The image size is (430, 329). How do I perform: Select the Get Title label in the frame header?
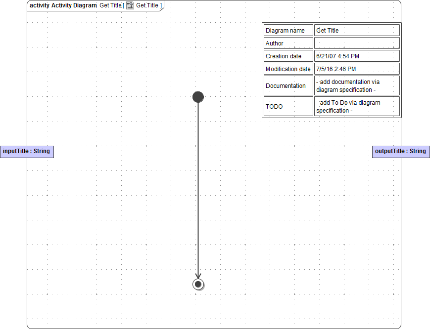110,5
